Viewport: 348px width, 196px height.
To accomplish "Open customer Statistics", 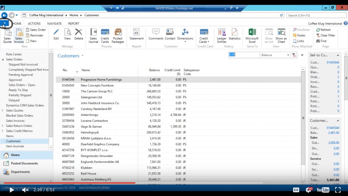I will coord(234,35).
